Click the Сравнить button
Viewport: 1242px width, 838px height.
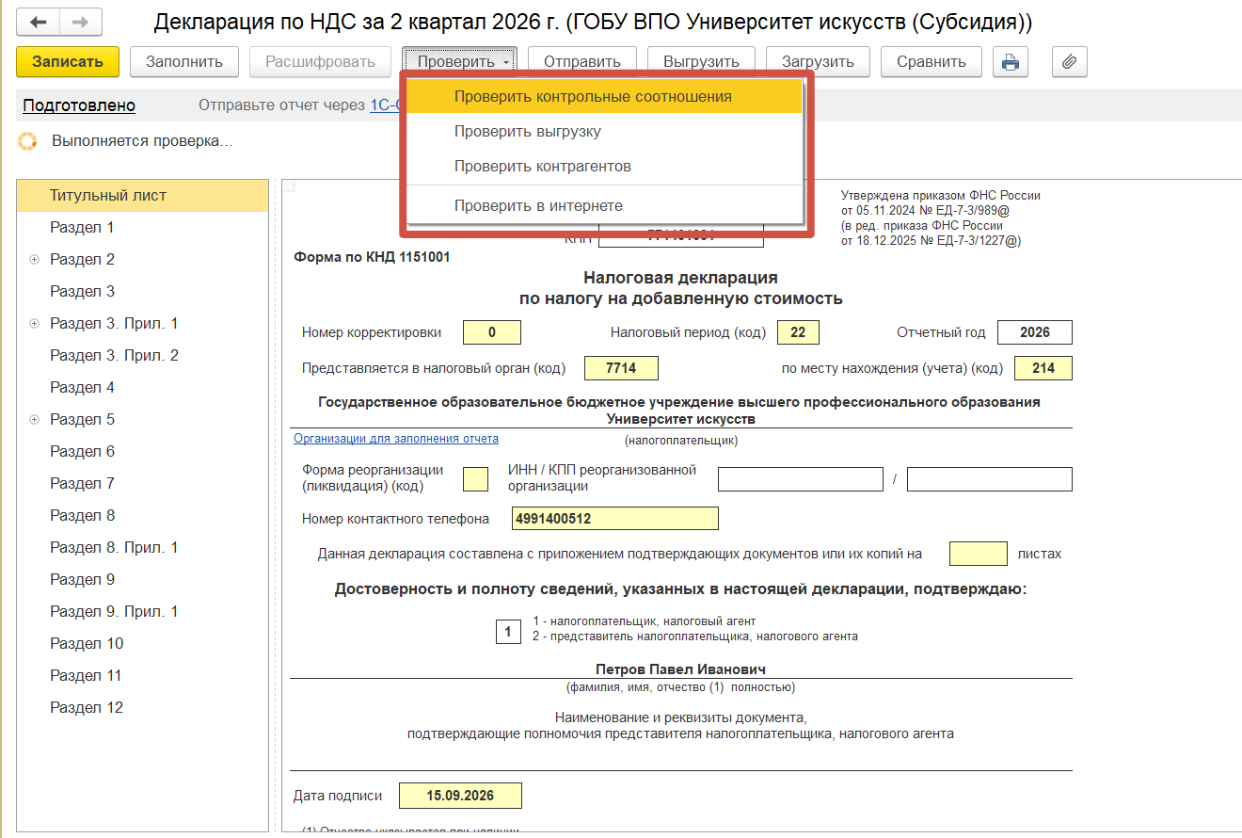click(931, 62)
